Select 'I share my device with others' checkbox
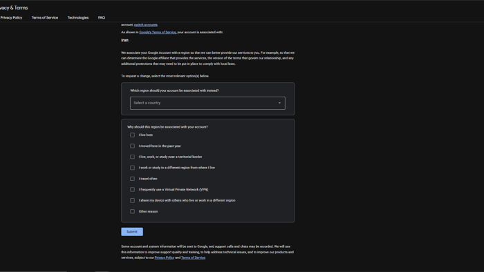 point(133,200)
